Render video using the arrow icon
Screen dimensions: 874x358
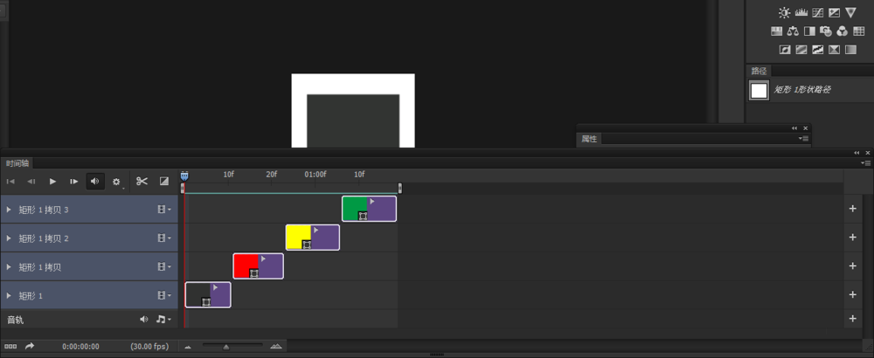tap(30, 346)
